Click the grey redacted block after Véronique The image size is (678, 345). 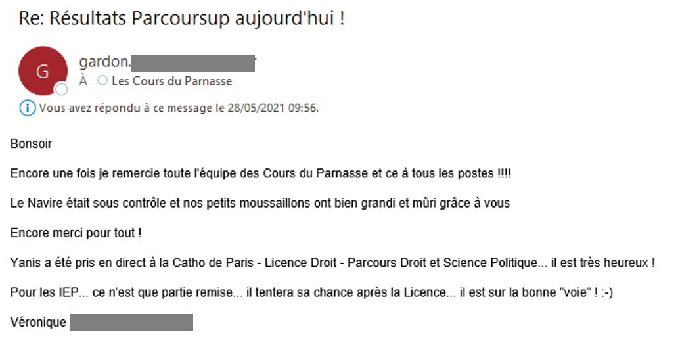pyautogui.click(x=131, y=323)
